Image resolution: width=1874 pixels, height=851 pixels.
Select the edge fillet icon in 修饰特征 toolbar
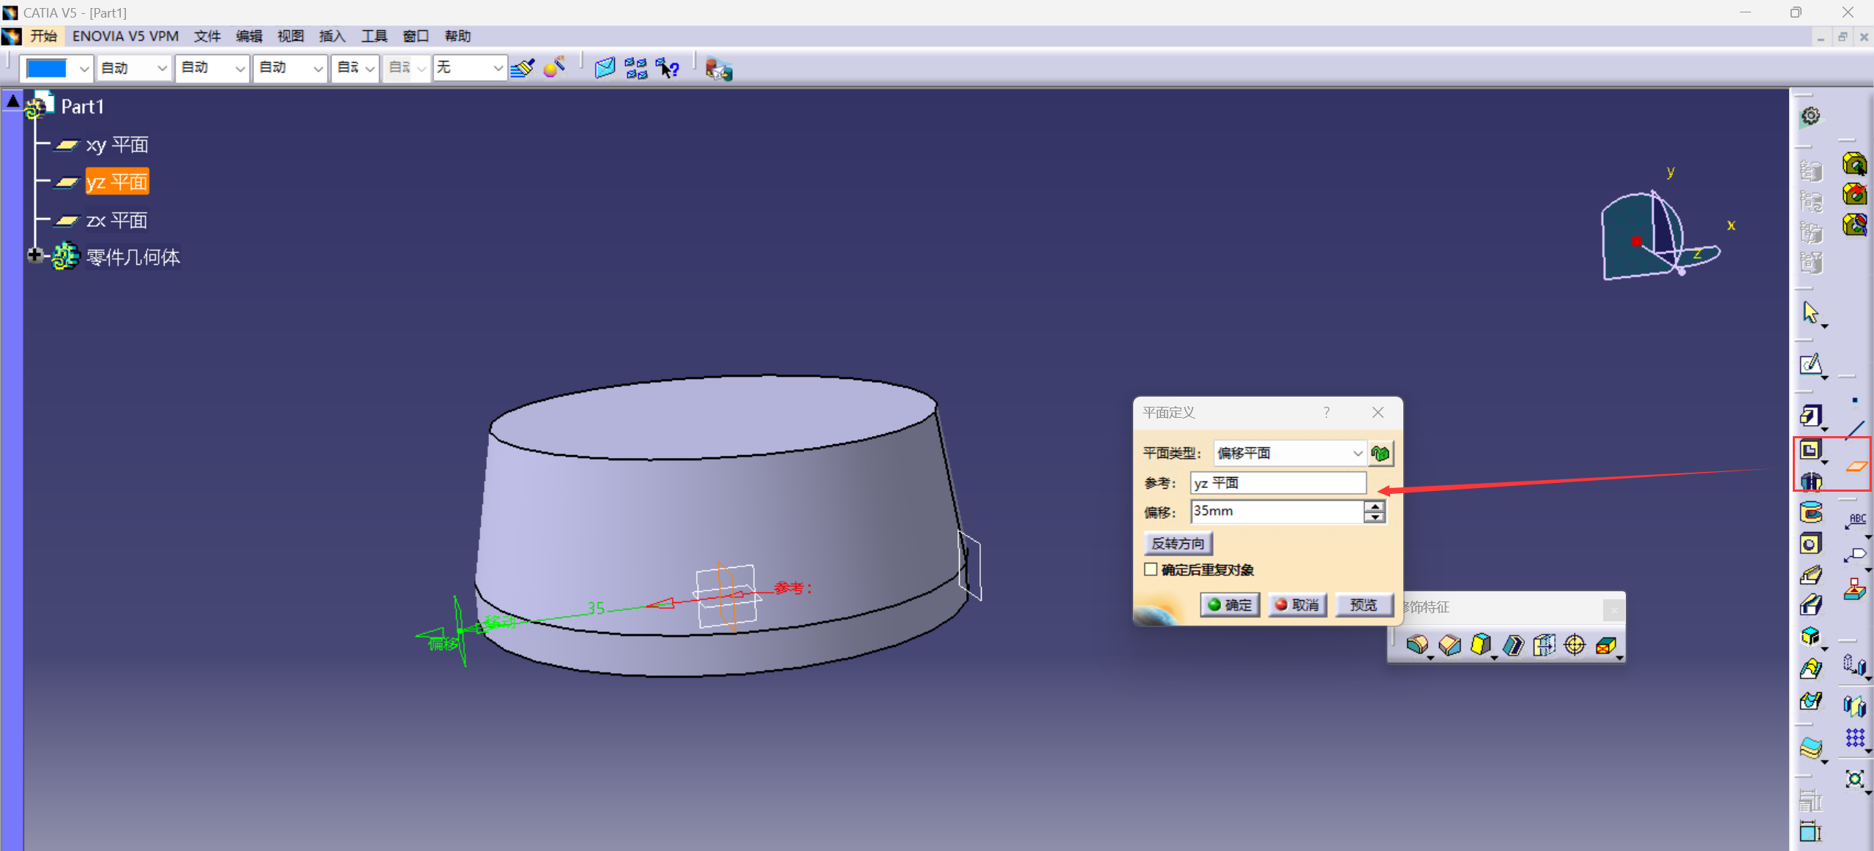(1416, 645)
